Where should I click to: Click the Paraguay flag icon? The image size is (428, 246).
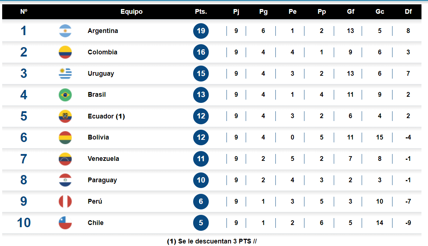pyautogui.click(x=65, y=180)
